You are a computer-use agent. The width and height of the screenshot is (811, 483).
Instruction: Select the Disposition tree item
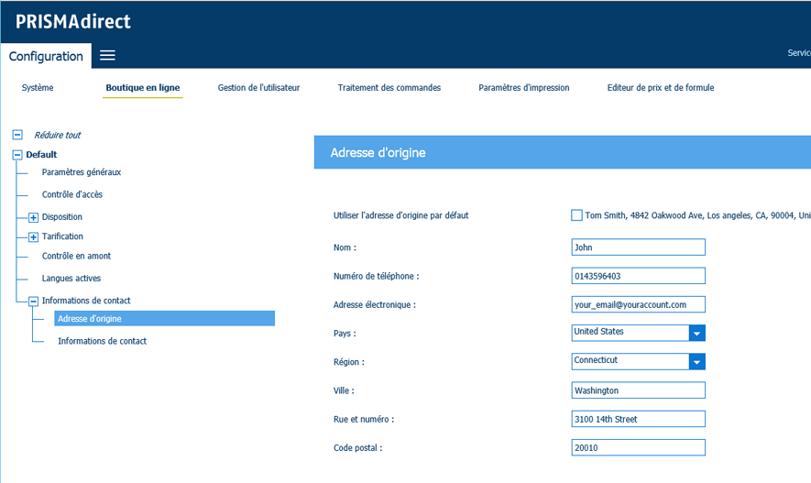[62, 216]
